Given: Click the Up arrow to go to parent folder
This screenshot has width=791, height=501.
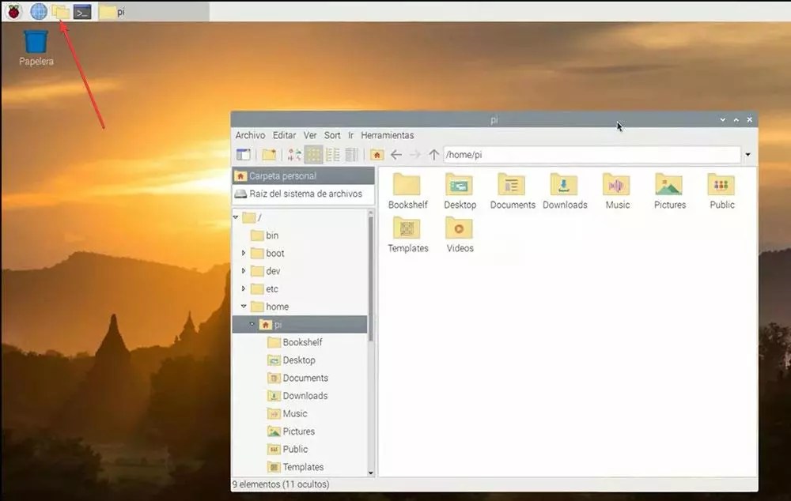Looking at the screenshot, I should [x=433, y=155].
